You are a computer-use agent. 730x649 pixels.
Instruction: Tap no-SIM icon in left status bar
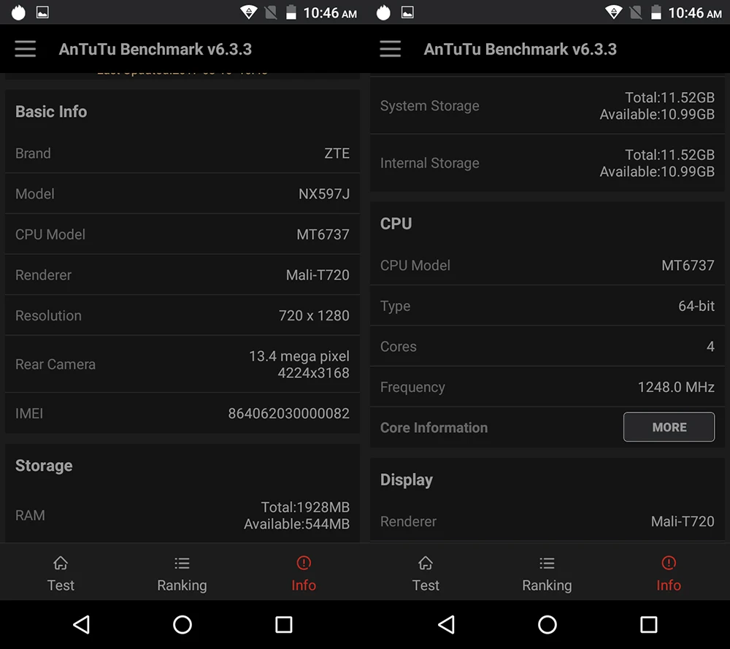pos(271,12)
